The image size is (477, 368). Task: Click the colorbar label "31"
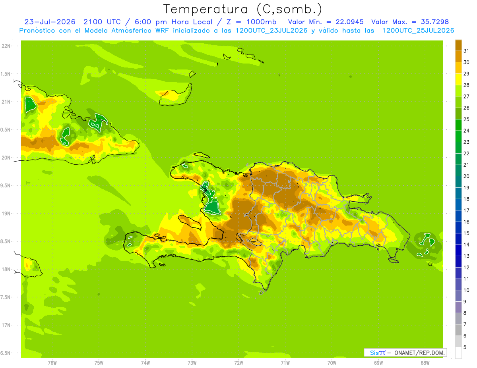(x=466, y=51)
